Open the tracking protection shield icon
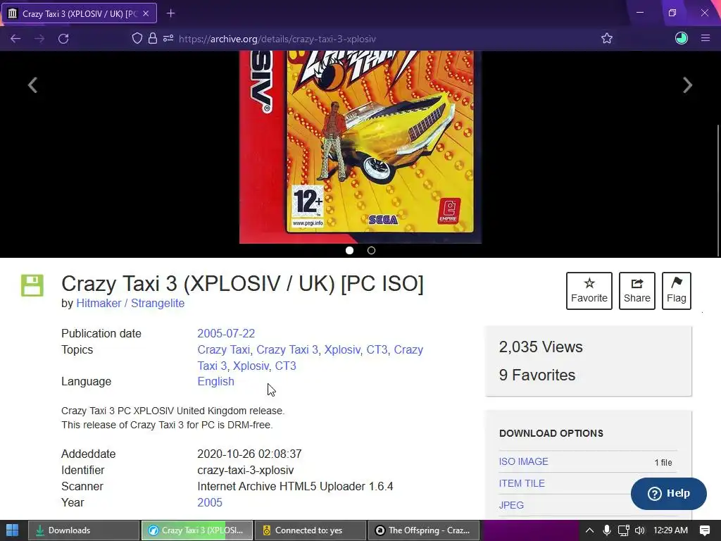 point(137,38)
